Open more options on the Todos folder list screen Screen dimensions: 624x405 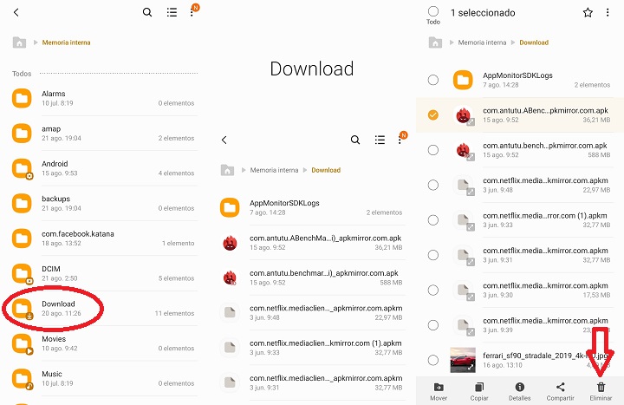[192, 12]
